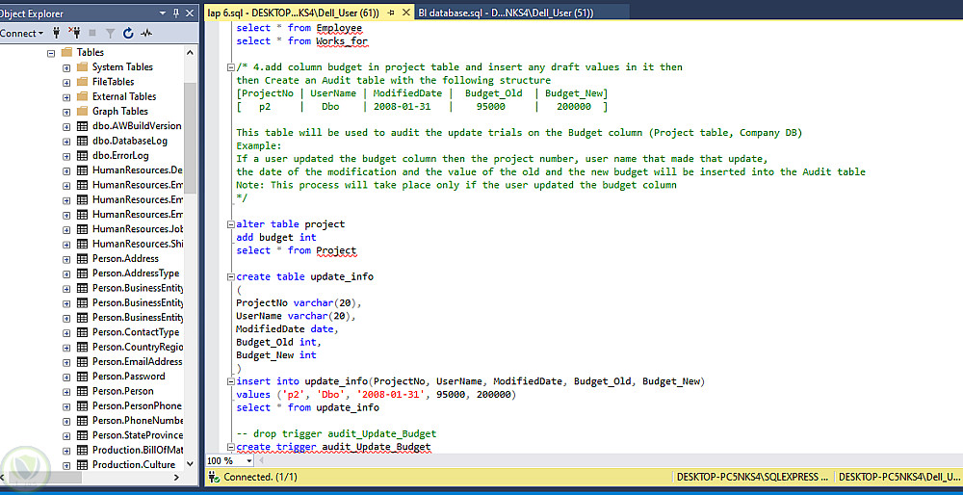Expand the System Tables folder

(66, 67)
